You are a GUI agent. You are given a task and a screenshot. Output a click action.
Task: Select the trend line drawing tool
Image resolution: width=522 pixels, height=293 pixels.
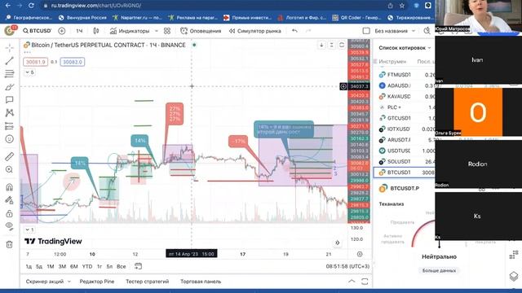(9, 61)
